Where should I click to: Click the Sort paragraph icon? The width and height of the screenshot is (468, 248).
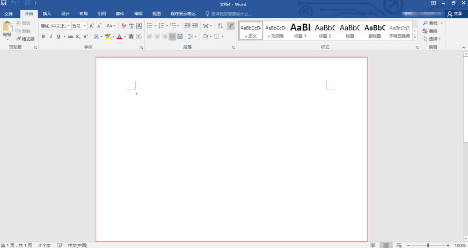tap(220, 26)
